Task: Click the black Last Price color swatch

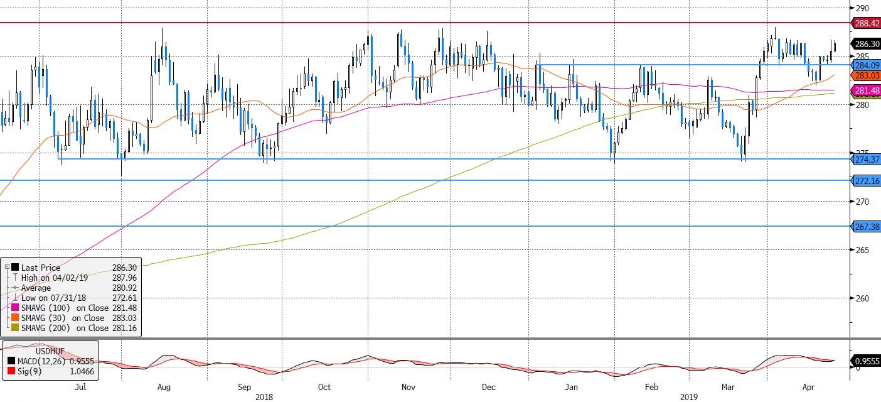Action: [15, 267]
